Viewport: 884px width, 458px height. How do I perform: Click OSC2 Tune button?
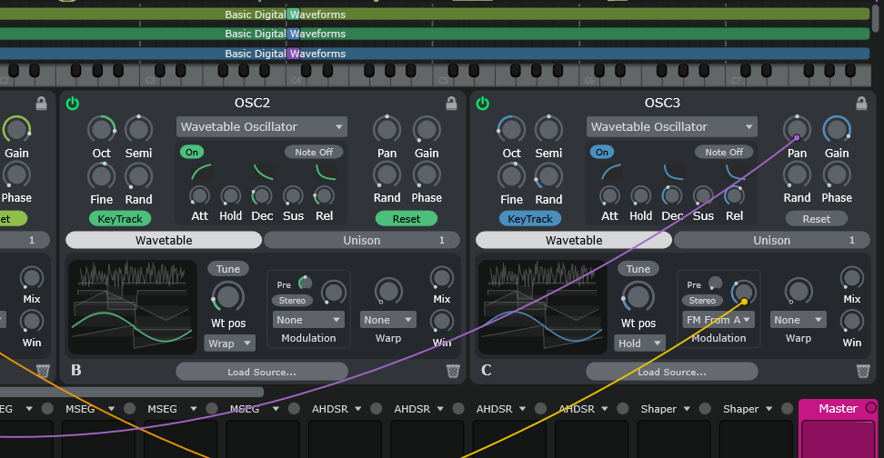click(x=228, y=269)
